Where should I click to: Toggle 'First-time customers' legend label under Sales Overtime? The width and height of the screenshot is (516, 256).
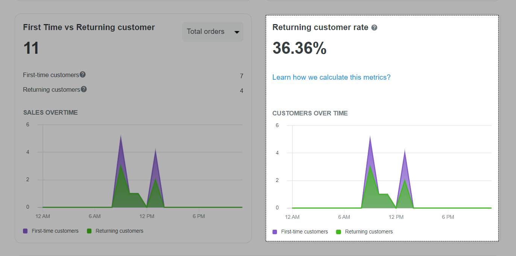pyautogui.click(x=55, y=231)
